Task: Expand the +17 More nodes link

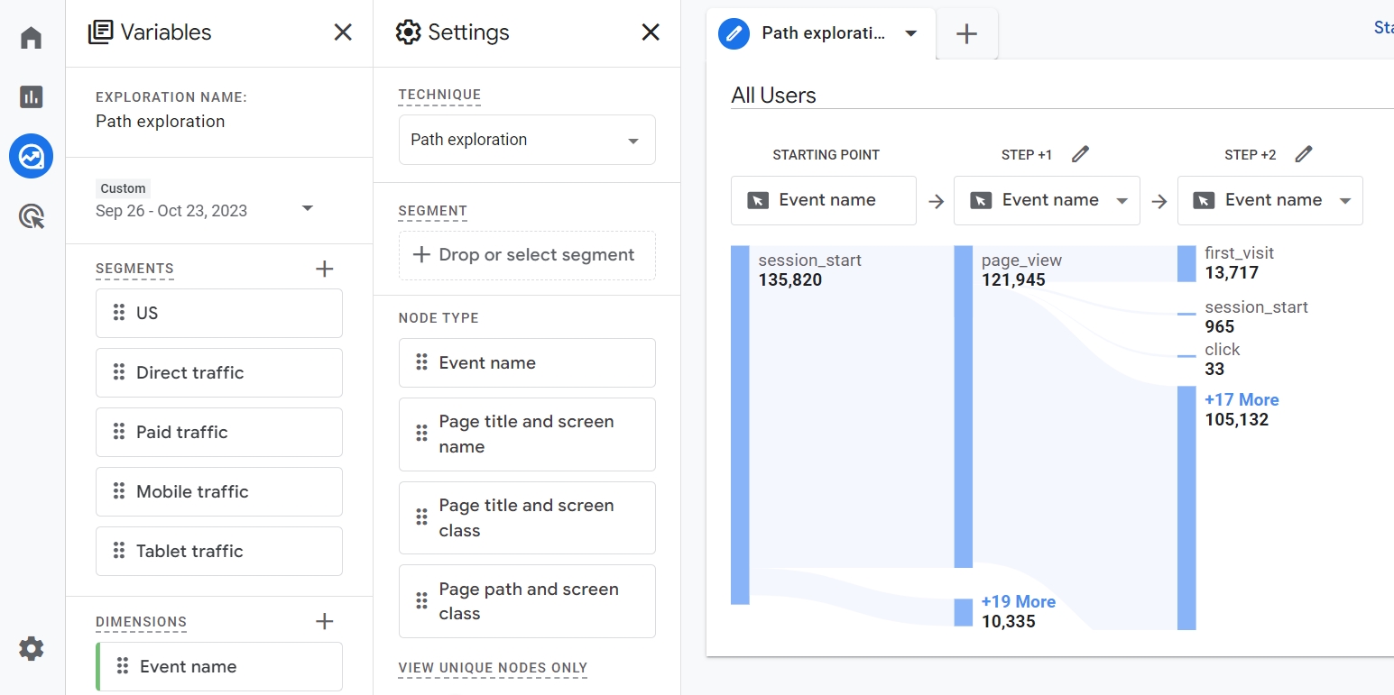Action: tap(1242, 399)
